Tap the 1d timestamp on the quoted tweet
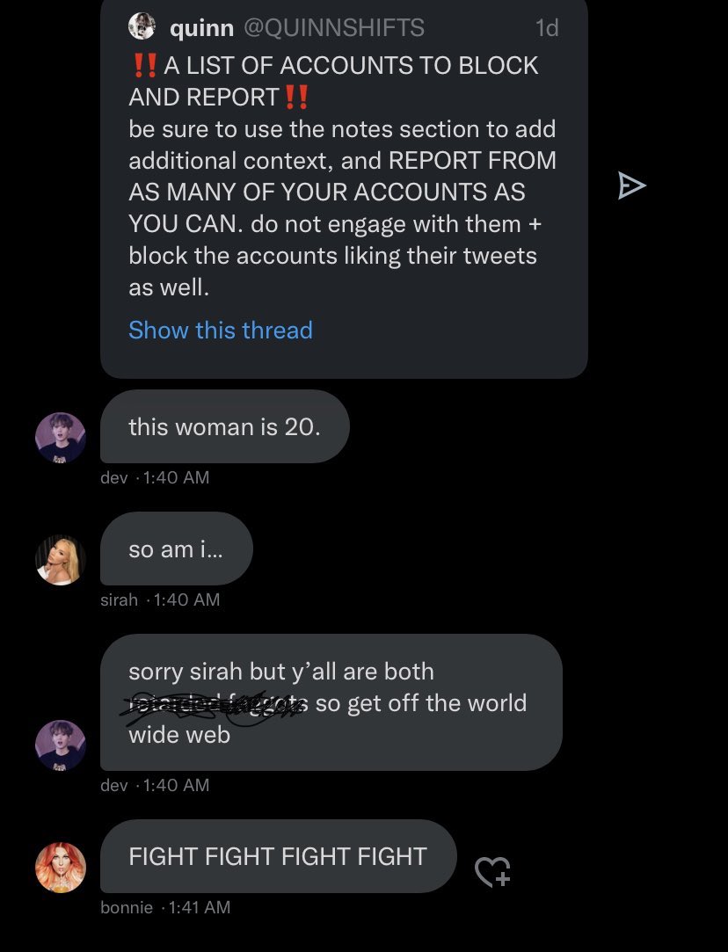 click(x=547, y=28)
